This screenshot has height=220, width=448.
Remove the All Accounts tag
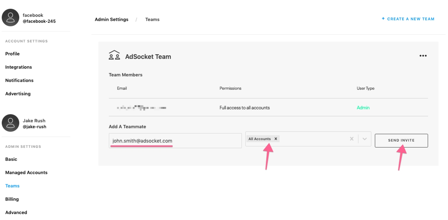276,139
